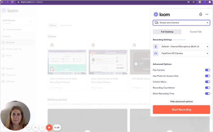Open the iOS Mobile Upload video thumbnail
Image resolution: width=213 pixels, height=132 pixels.
[140, 62]
